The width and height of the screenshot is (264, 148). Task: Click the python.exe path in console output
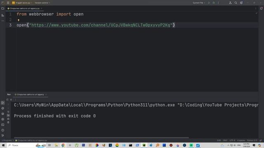click(x=94, y=105)
